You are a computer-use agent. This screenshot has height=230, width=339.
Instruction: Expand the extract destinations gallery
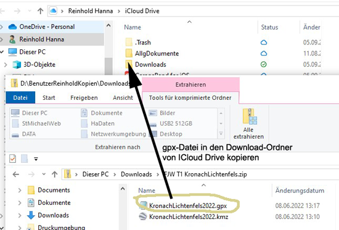(221, 134)
